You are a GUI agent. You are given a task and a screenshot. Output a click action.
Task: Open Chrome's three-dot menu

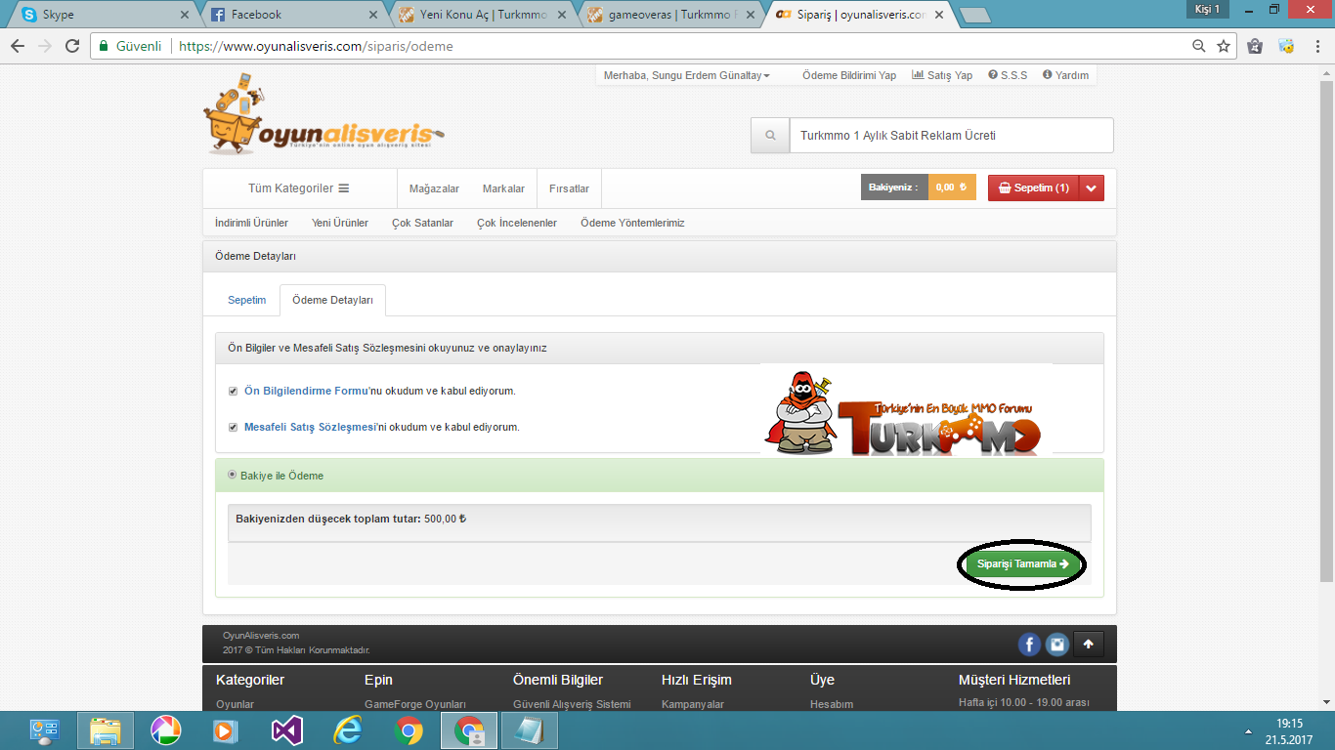1315,46
